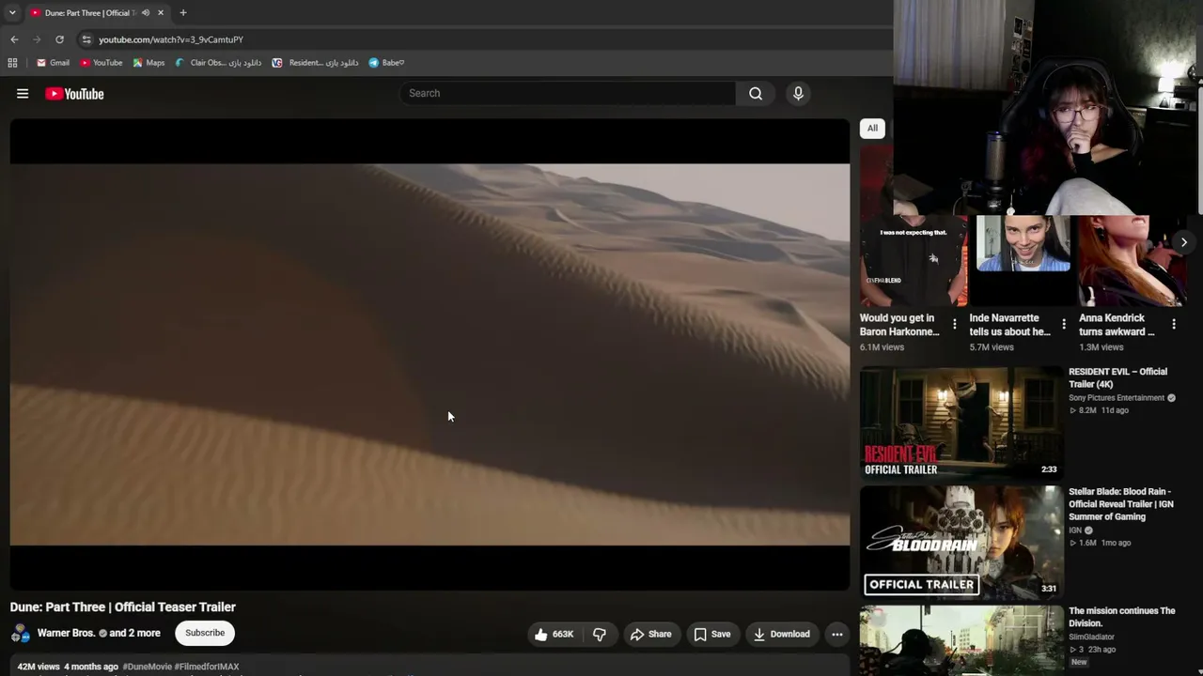This screenshot has height=676, width=1203.
Task: Click the '42M views' count text
Action: [39, 667]
